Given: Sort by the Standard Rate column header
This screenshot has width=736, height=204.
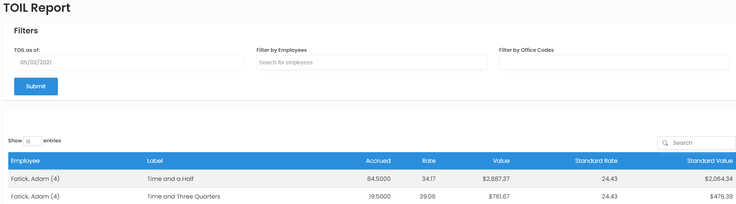Looking at the screenshot, I should [x=596, y=161].
